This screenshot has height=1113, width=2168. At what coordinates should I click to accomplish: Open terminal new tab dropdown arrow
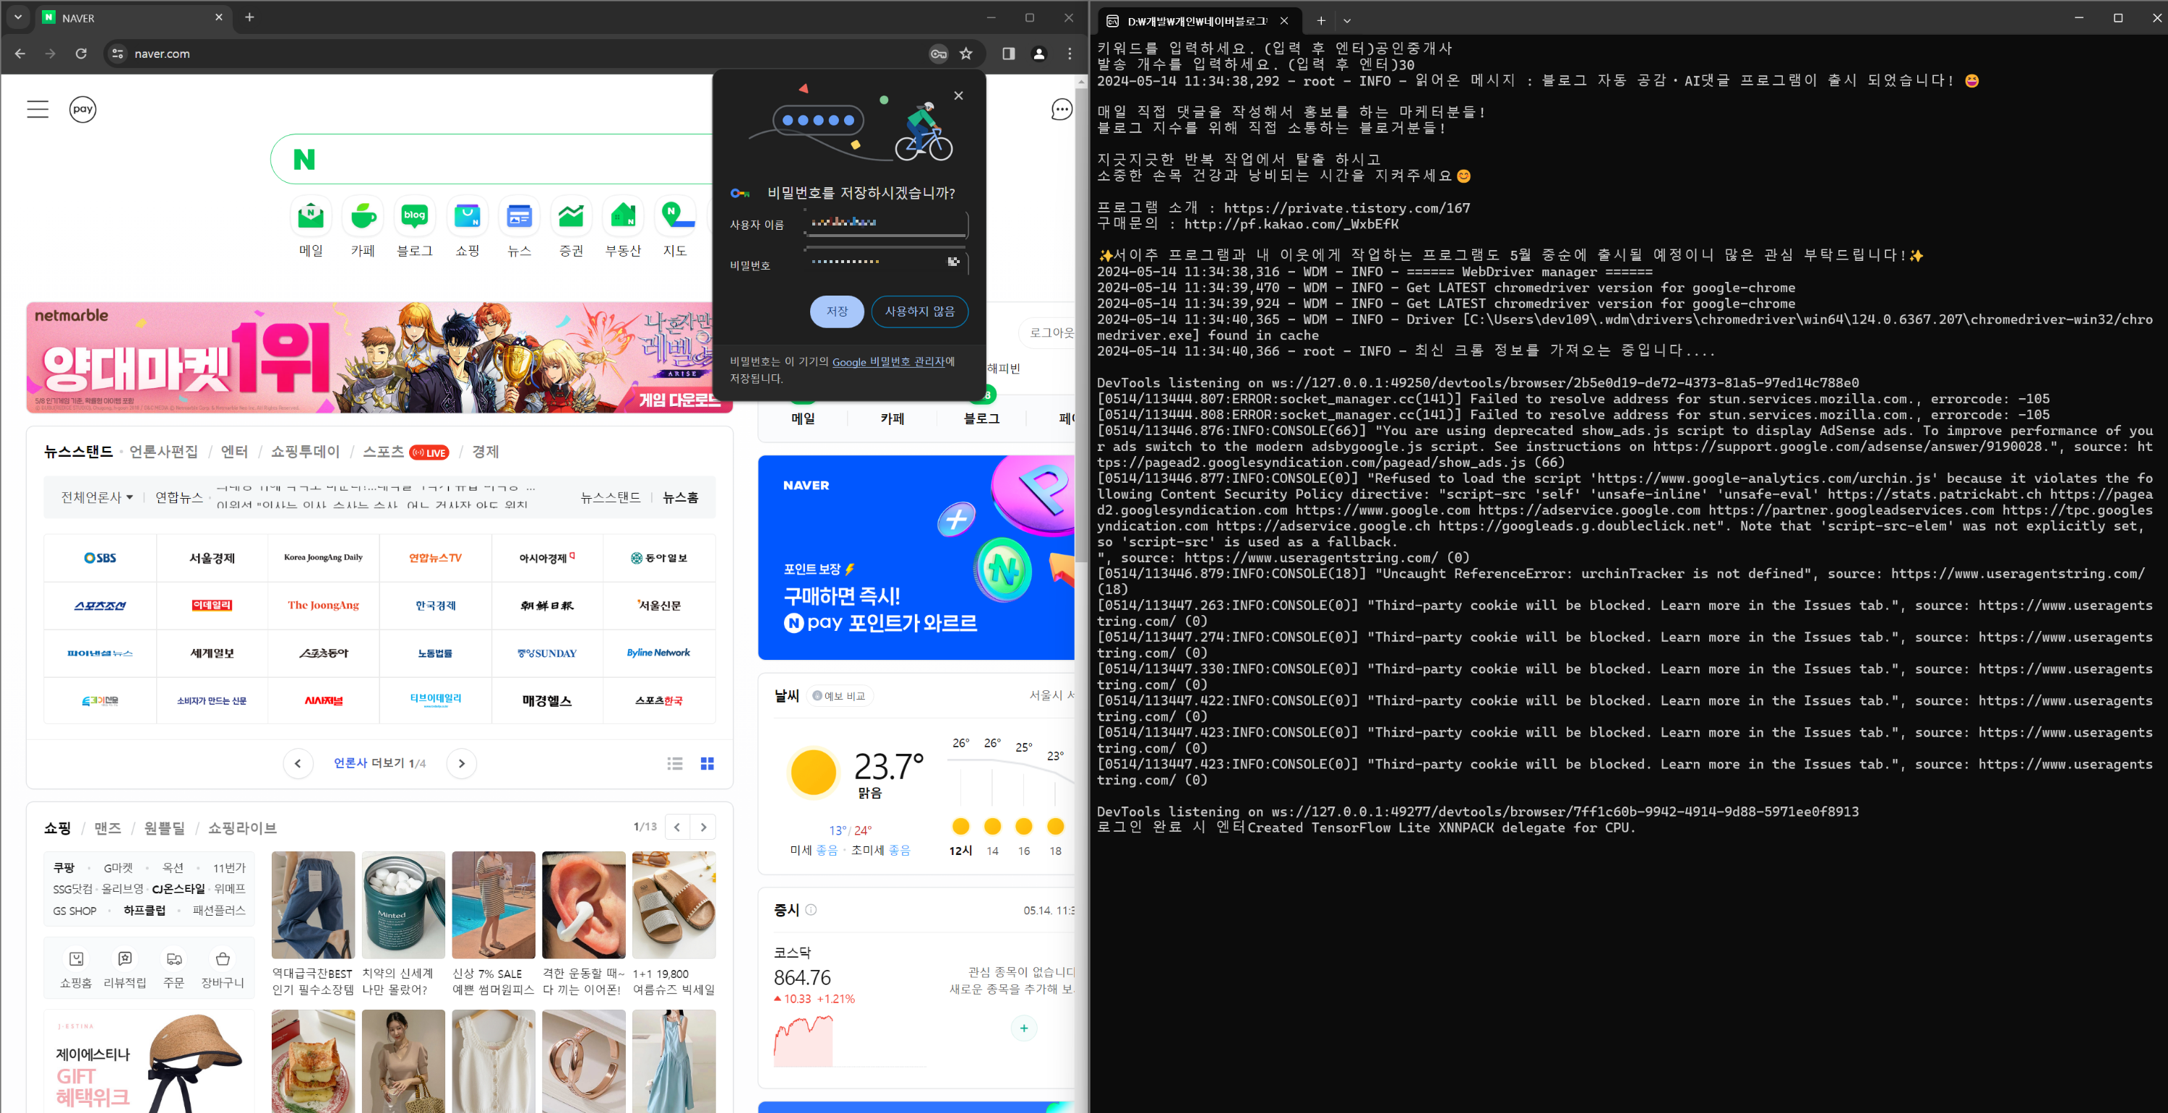tap(1346, 20)
